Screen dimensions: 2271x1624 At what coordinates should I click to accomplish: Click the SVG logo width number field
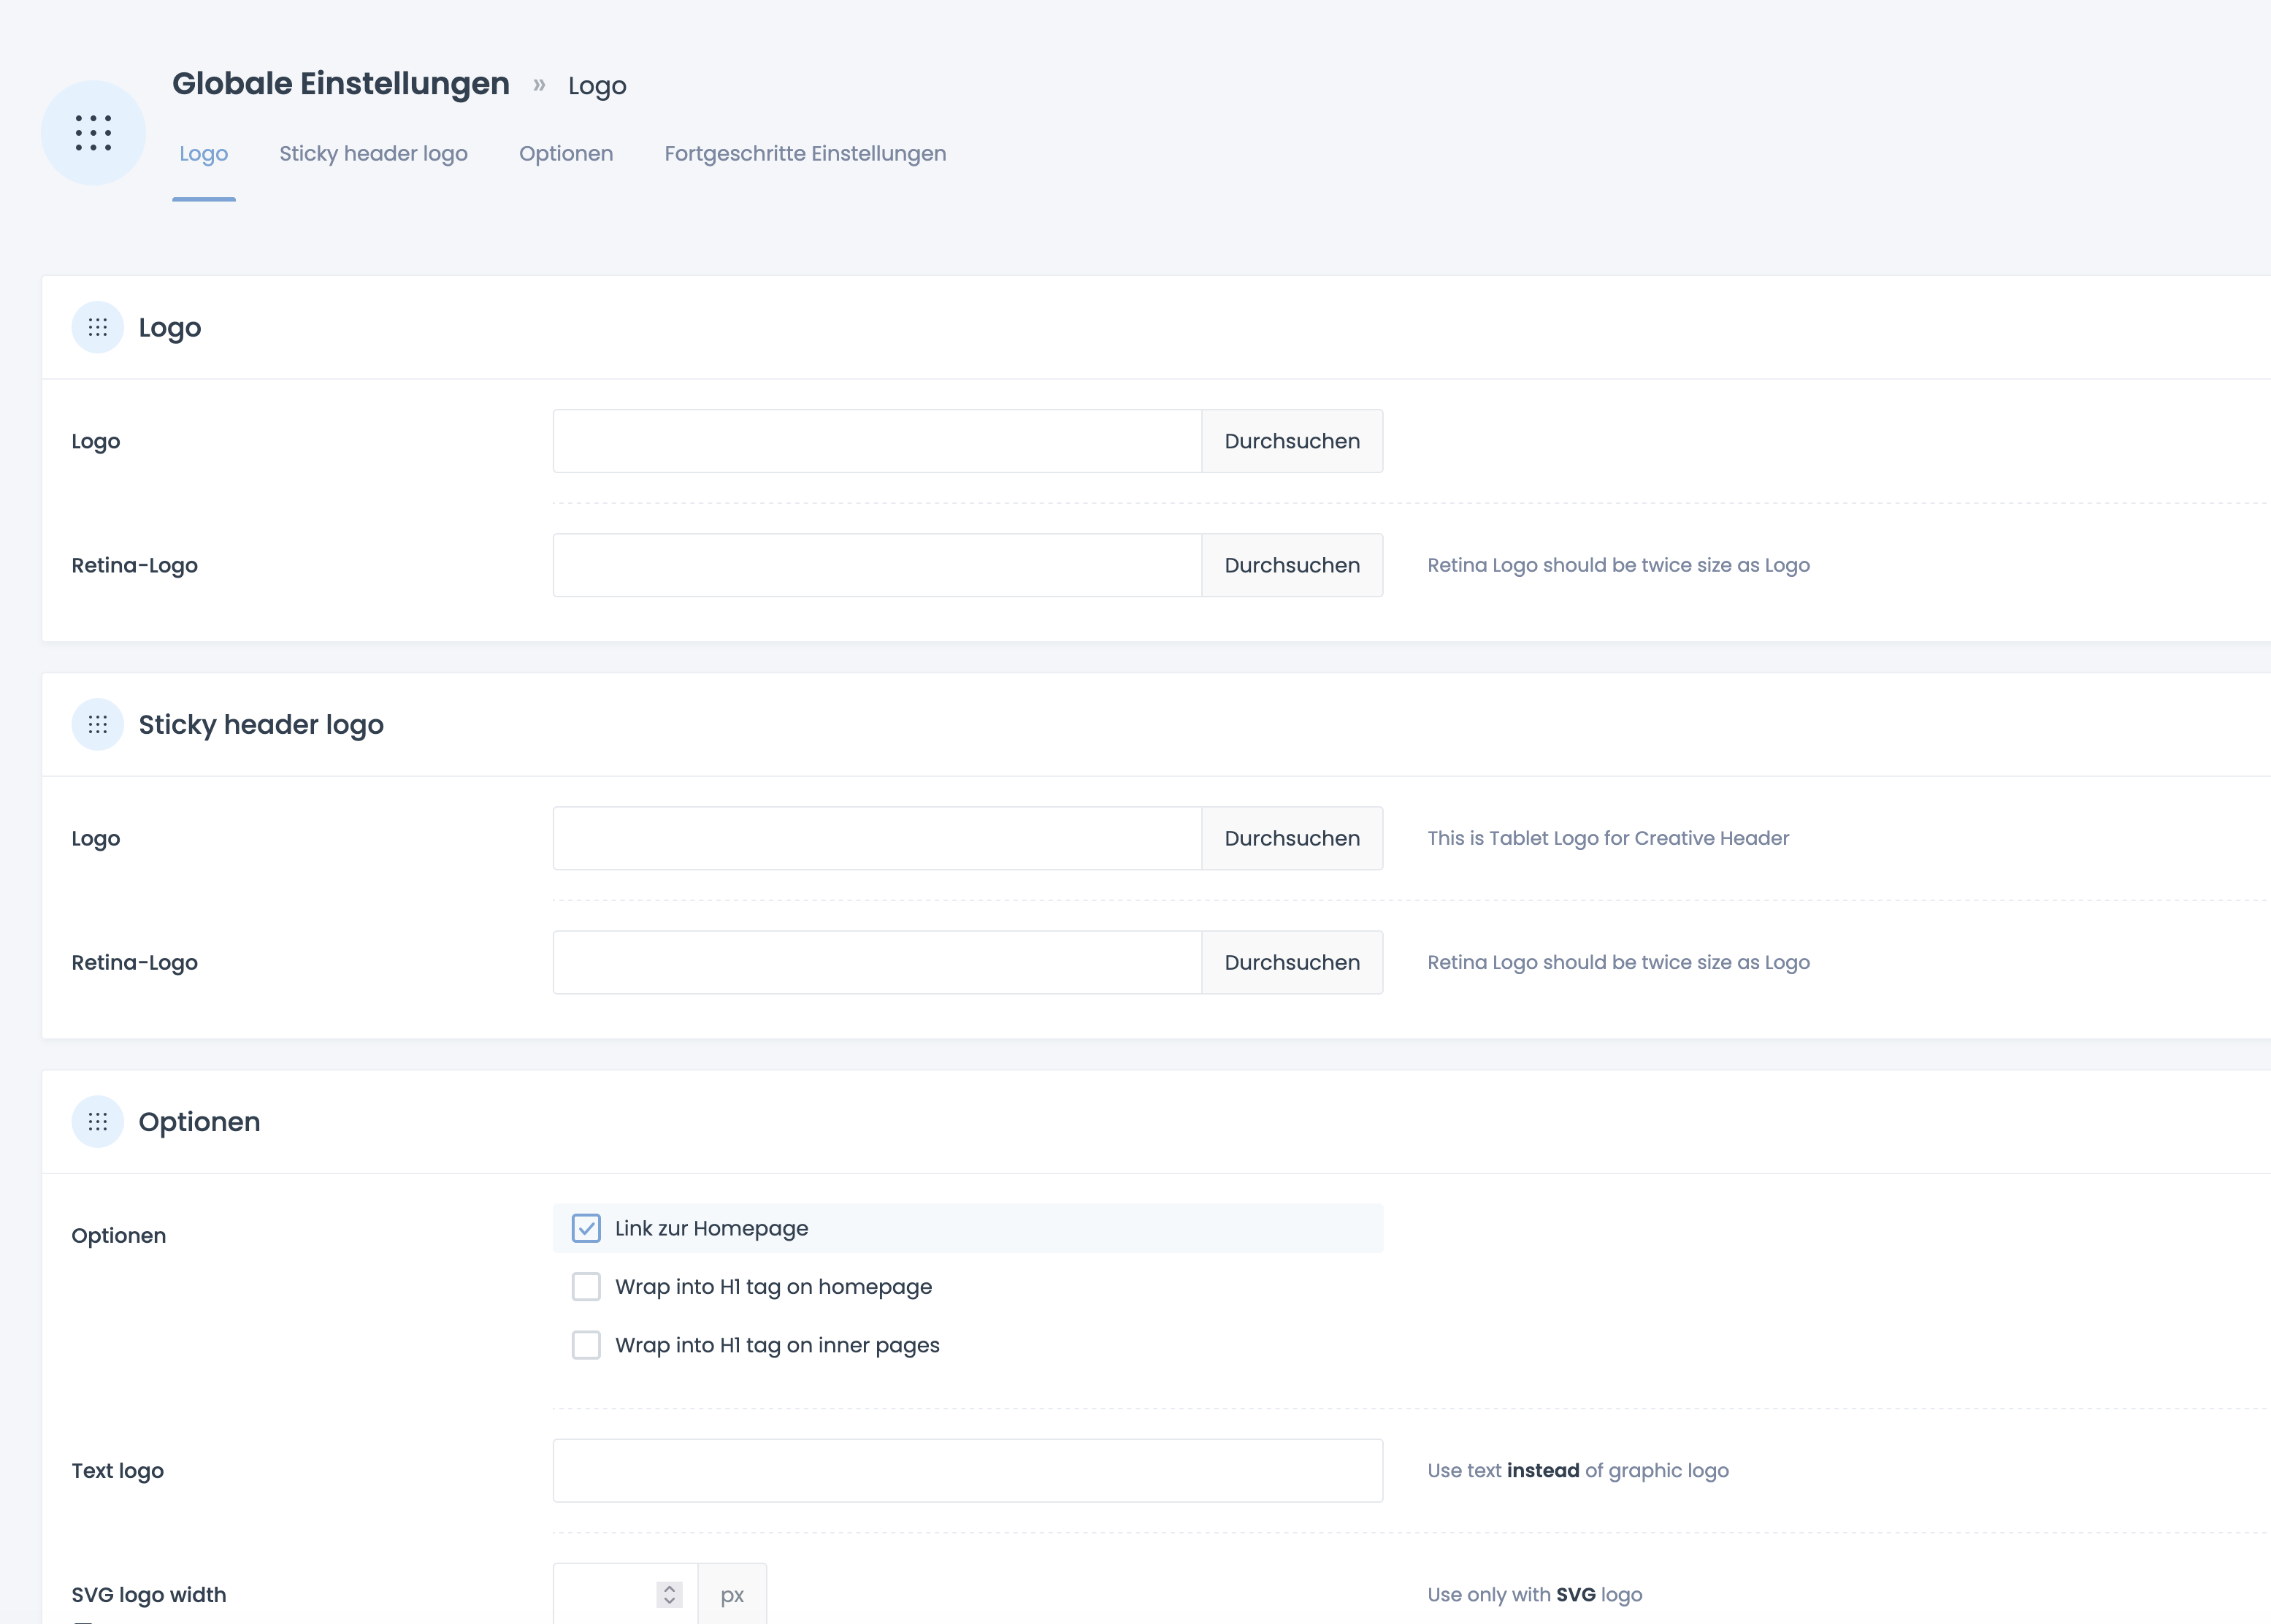[x=605, y=1594]
